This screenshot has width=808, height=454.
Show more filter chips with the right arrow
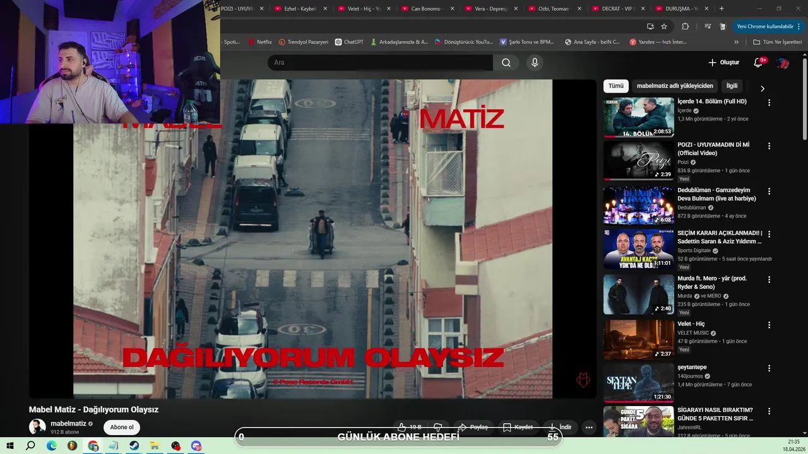tap(762, 88)
